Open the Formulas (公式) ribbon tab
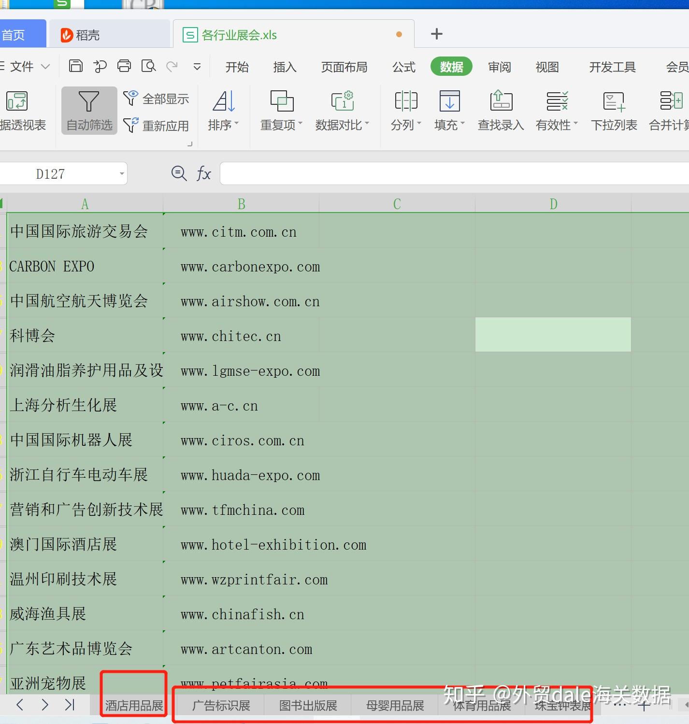689x724 pixels. [404, 67]
